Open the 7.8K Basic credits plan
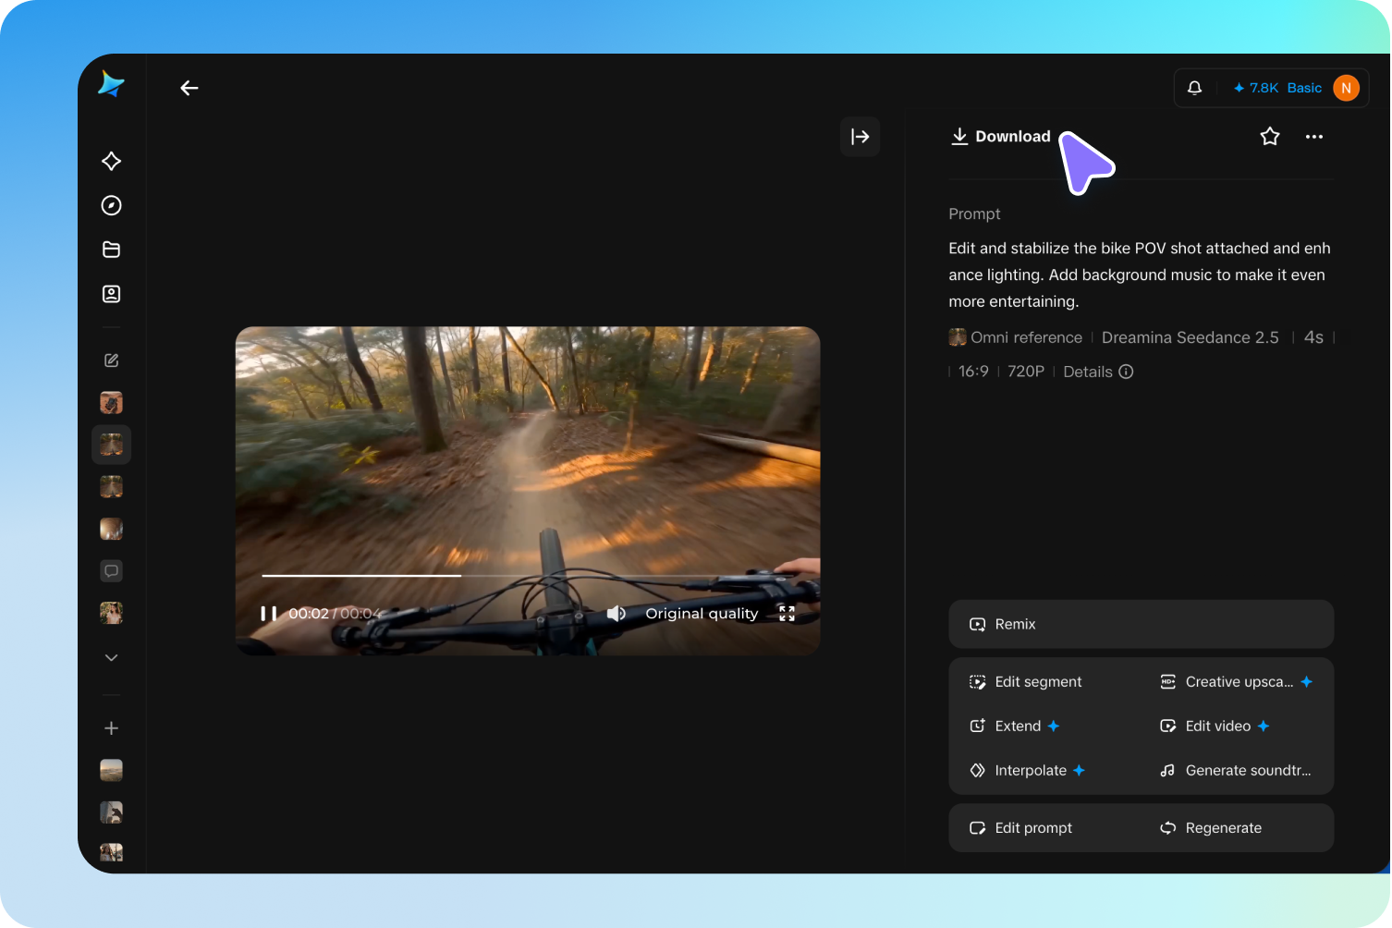 (x=1277, y=88)
